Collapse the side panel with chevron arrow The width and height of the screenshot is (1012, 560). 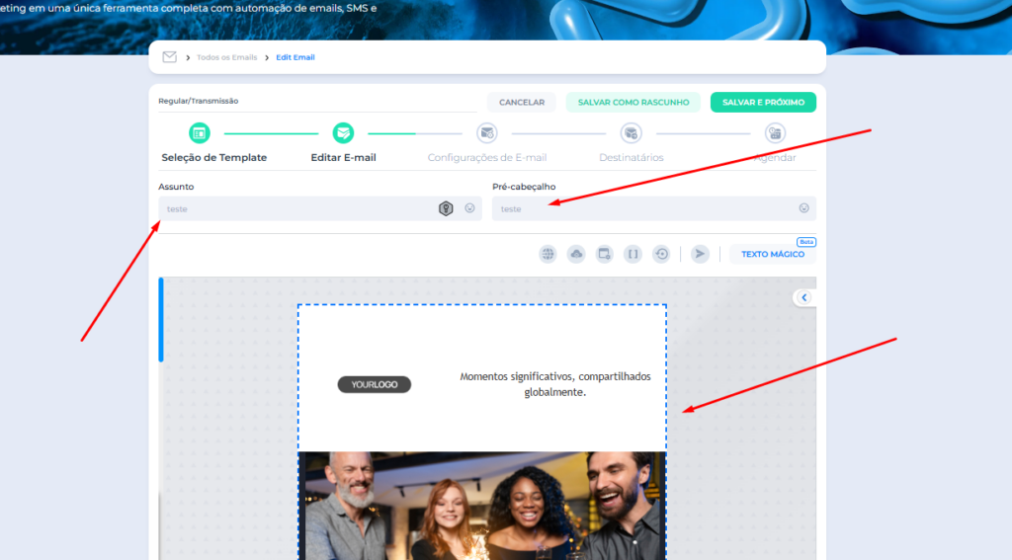(x=804, y=297)
